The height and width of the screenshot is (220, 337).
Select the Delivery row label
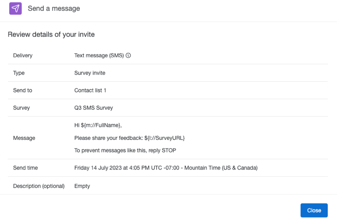23,55
